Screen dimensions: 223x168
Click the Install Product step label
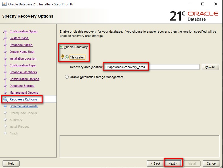click(x=19, y=127)
